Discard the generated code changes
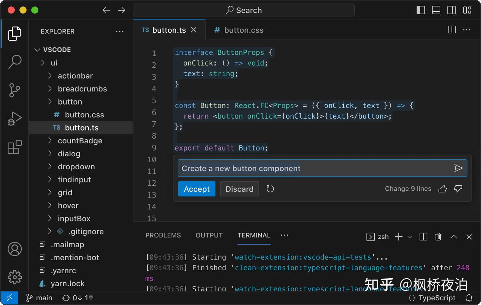Image resolution: width=481 pixels, height=305 pixels. 239,189
